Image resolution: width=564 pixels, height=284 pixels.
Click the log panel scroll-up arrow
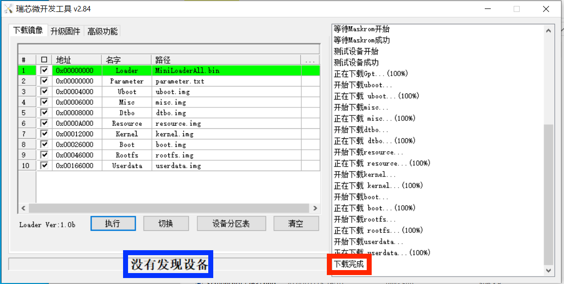pyautogui.click(x=548, y=31)
